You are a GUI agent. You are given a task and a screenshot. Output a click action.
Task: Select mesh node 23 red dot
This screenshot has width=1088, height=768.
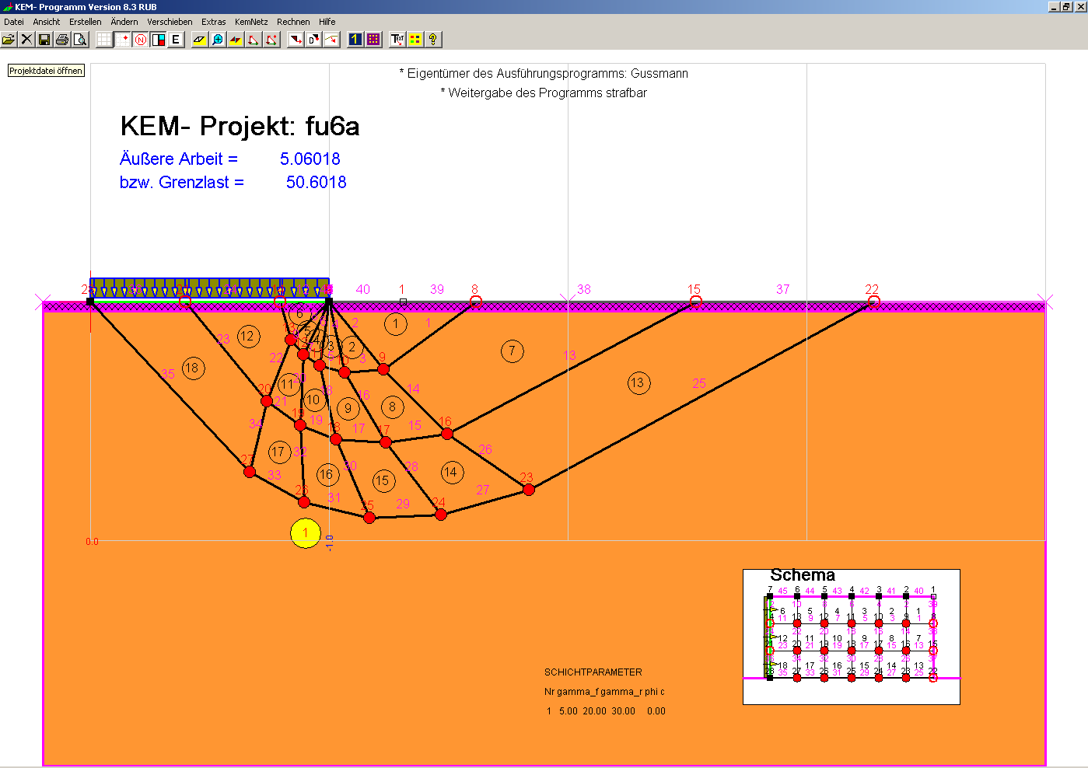click(x=529, y=490)
